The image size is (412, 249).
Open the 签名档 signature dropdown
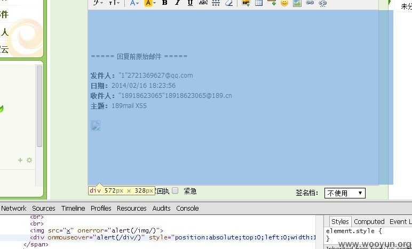click(x=345, y=193)
